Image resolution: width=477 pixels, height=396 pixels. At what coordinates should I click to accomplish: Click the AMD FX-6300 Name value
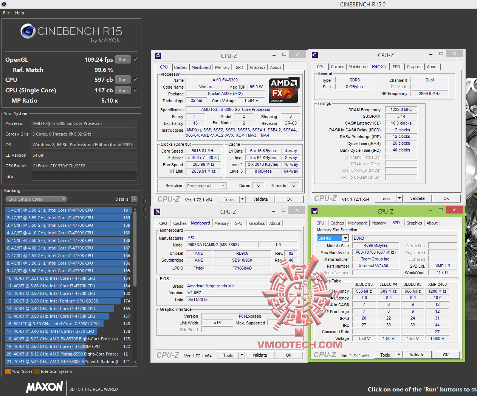[x=225, y=80]
